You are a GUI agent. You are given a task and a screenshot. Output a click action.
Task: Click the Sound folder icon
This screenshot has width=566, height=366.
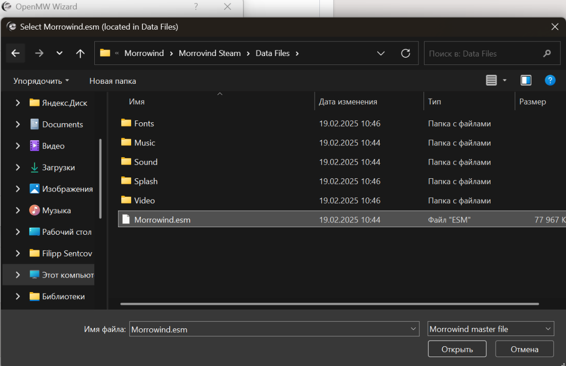tap(126, 162)
